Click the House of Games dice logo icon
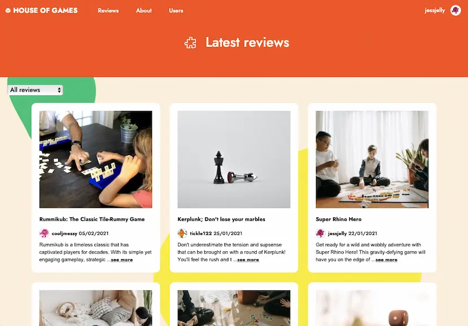Screen dimensions: 468x326 [x=8, y=10]
